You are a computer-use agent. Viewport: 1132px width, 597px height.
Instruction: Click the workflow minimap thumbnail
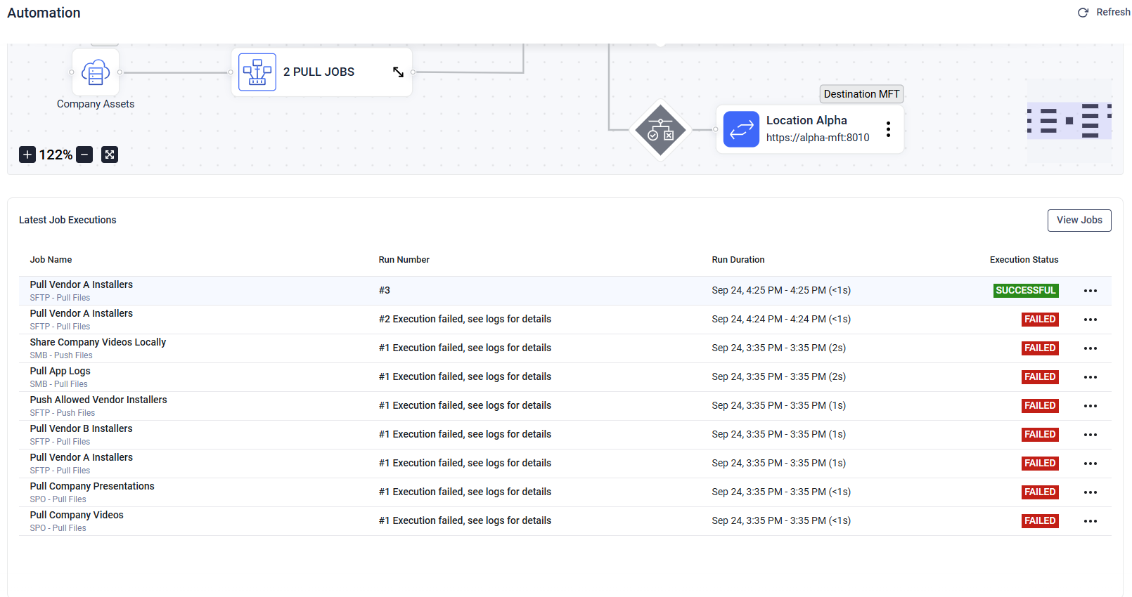tap(1069, 121)
